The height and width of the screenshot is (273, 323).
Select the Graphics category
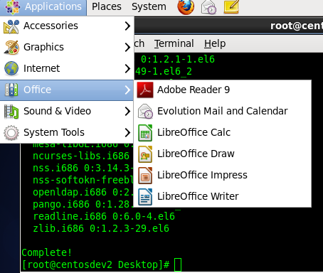point(67,47)
